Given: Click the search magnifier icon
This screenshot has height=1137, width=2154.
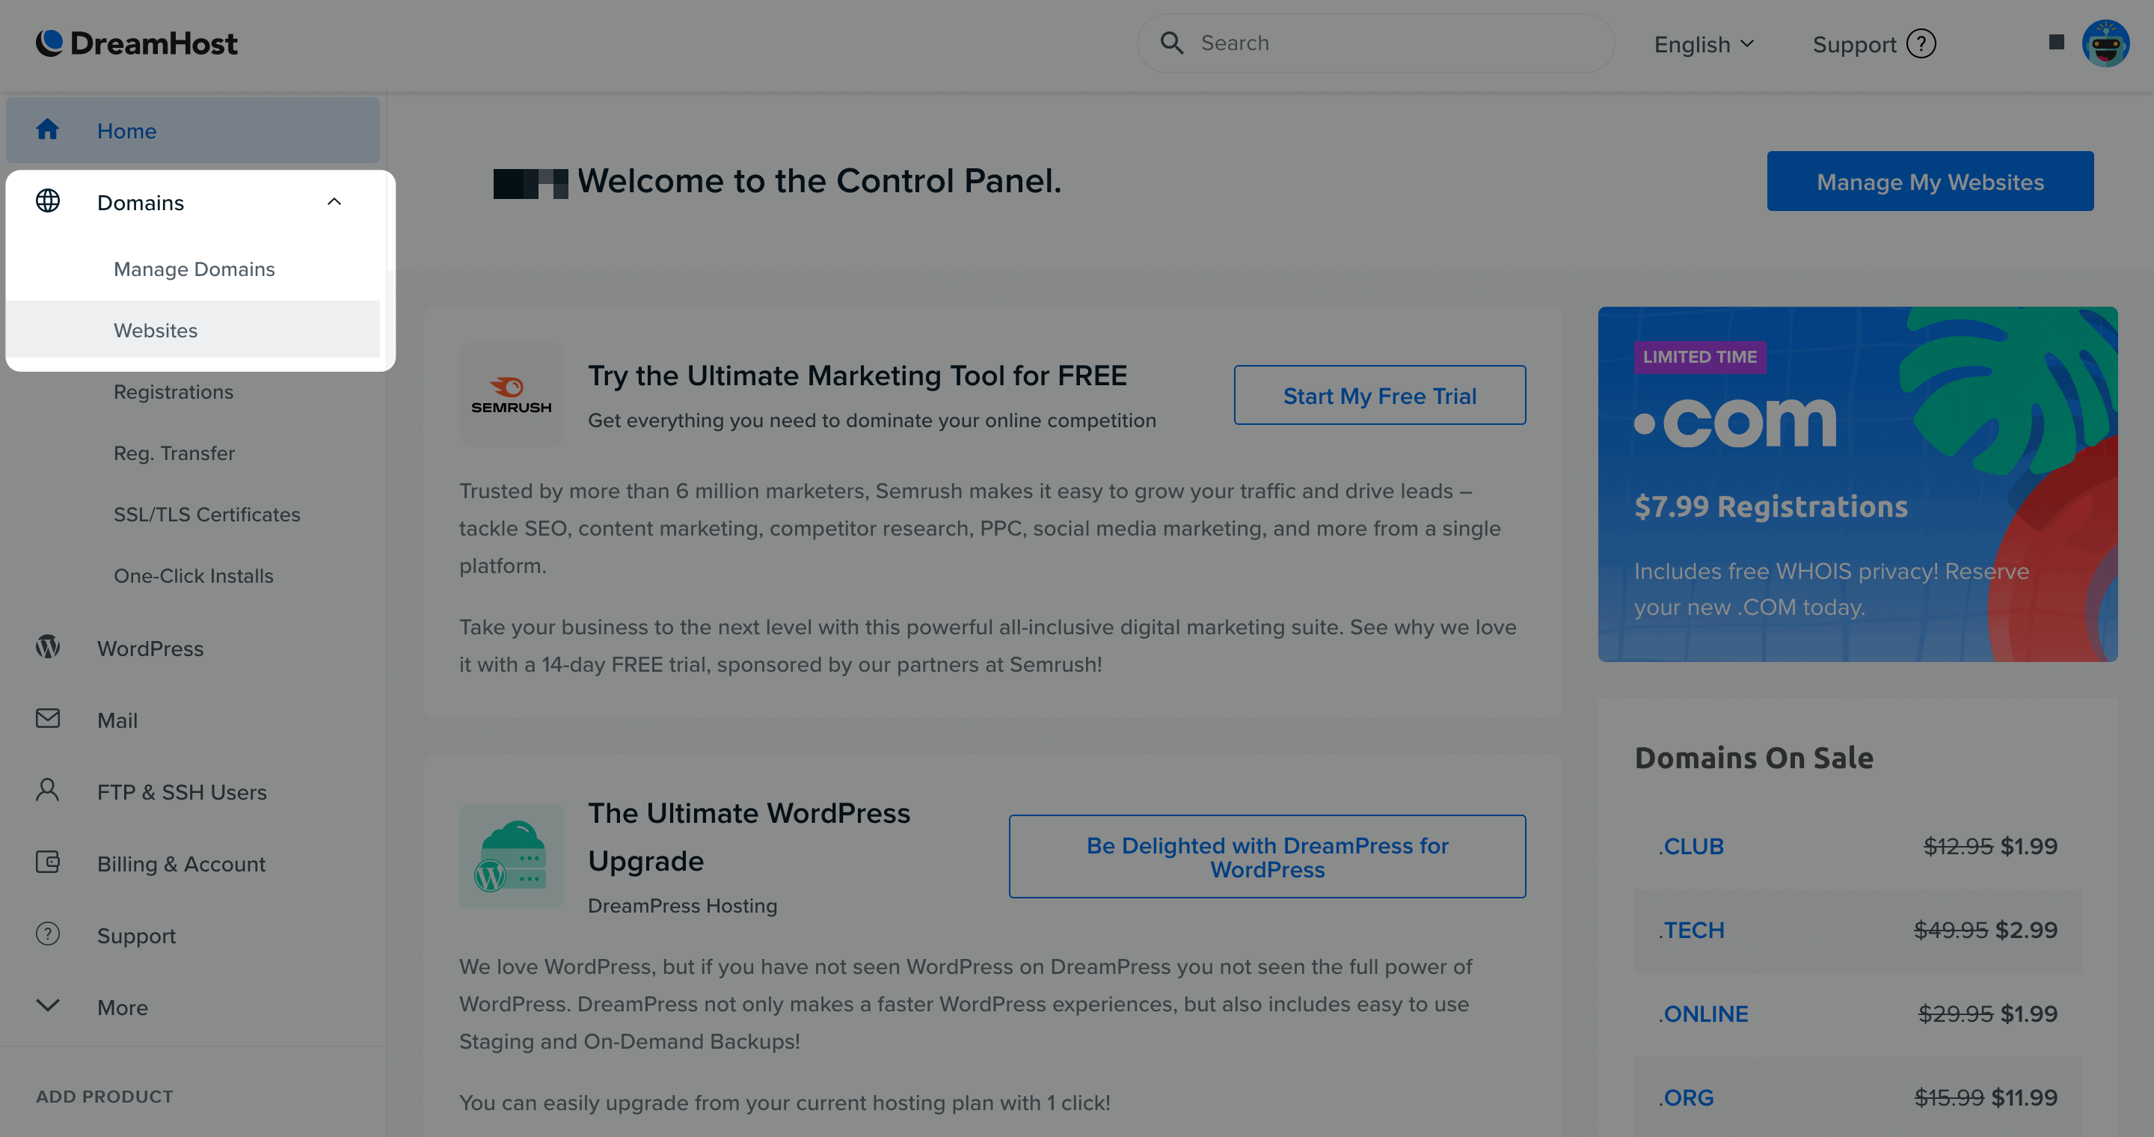Looking at the screenshot, I should point(1172,43).
